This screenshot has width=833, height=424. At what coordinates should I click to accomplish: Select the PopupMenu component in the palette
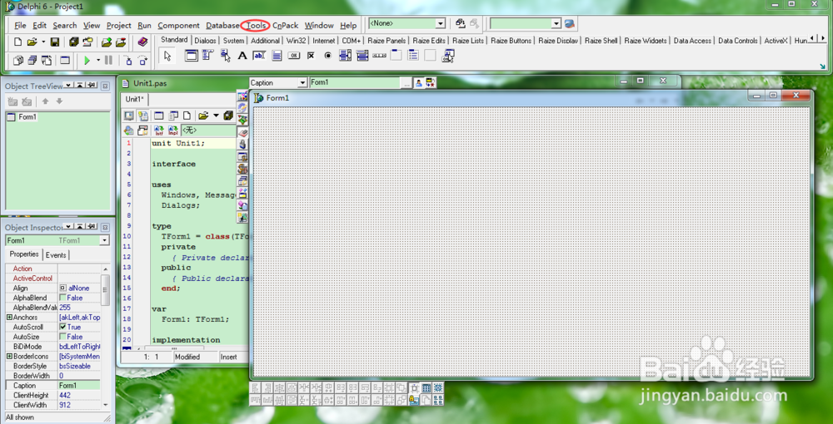225,56
